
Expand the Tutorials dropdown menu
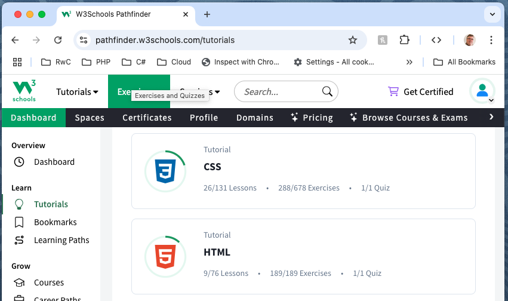coord(77,92)
